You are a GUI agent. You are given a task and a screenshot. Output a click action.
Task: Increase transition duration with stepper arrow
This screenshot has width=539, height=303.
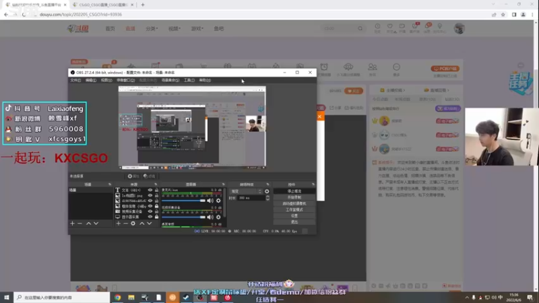[267, 197]
